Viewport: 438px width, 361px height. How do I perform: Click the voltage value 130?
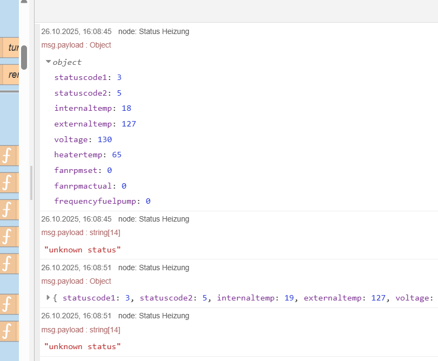(105, 139)
